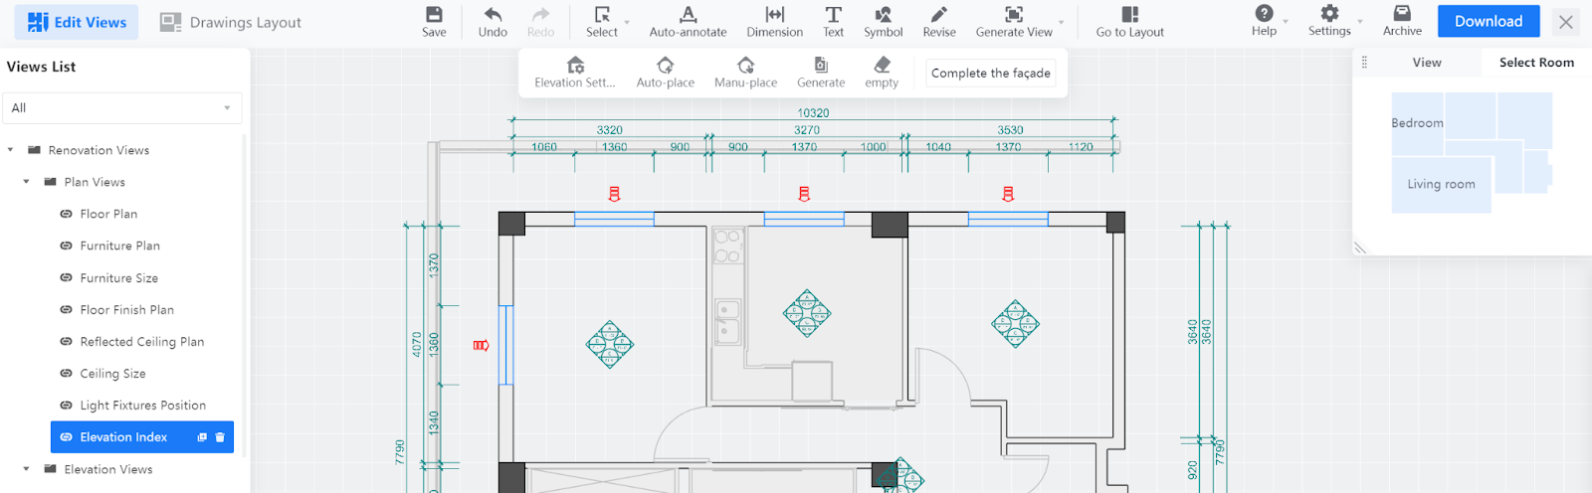Open the Symbol tool
Screen dimensions: 1592x493
click(x=883, y=21)
